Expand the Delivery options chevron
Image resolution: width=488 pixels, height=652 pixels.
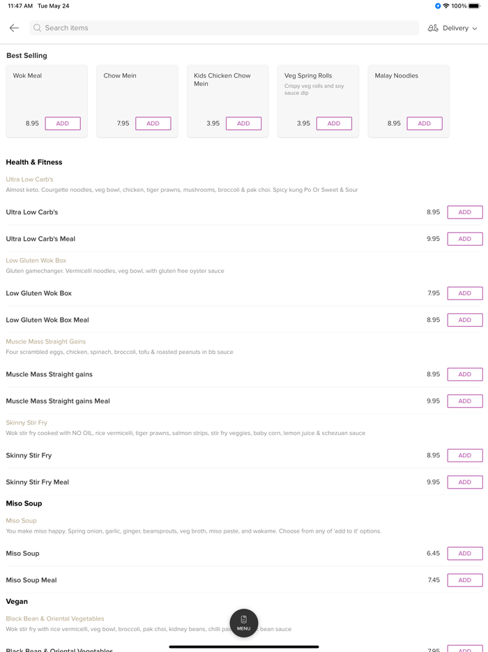(475, 29)
